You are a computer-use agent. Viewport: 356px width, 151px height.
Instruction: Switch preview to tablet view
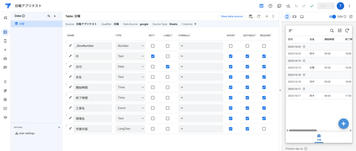(294, 17)
